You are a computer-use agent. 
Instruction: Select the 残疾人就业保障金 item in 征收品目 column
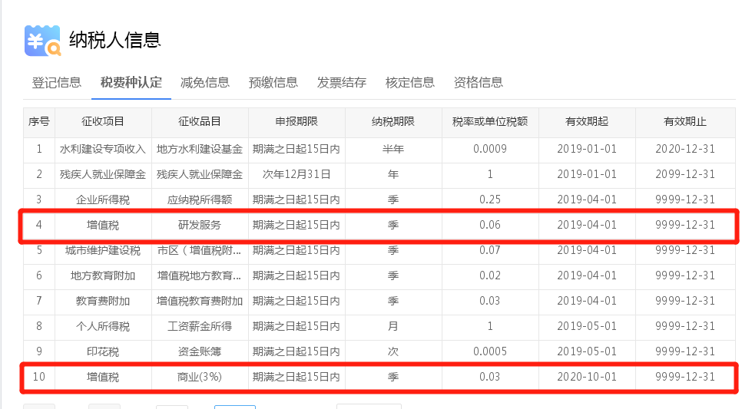click(x=200, y=174)
